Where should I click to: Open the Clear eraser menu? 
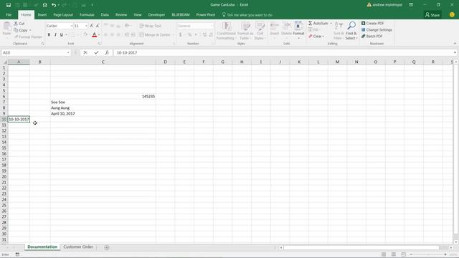(x=316, y=37)
